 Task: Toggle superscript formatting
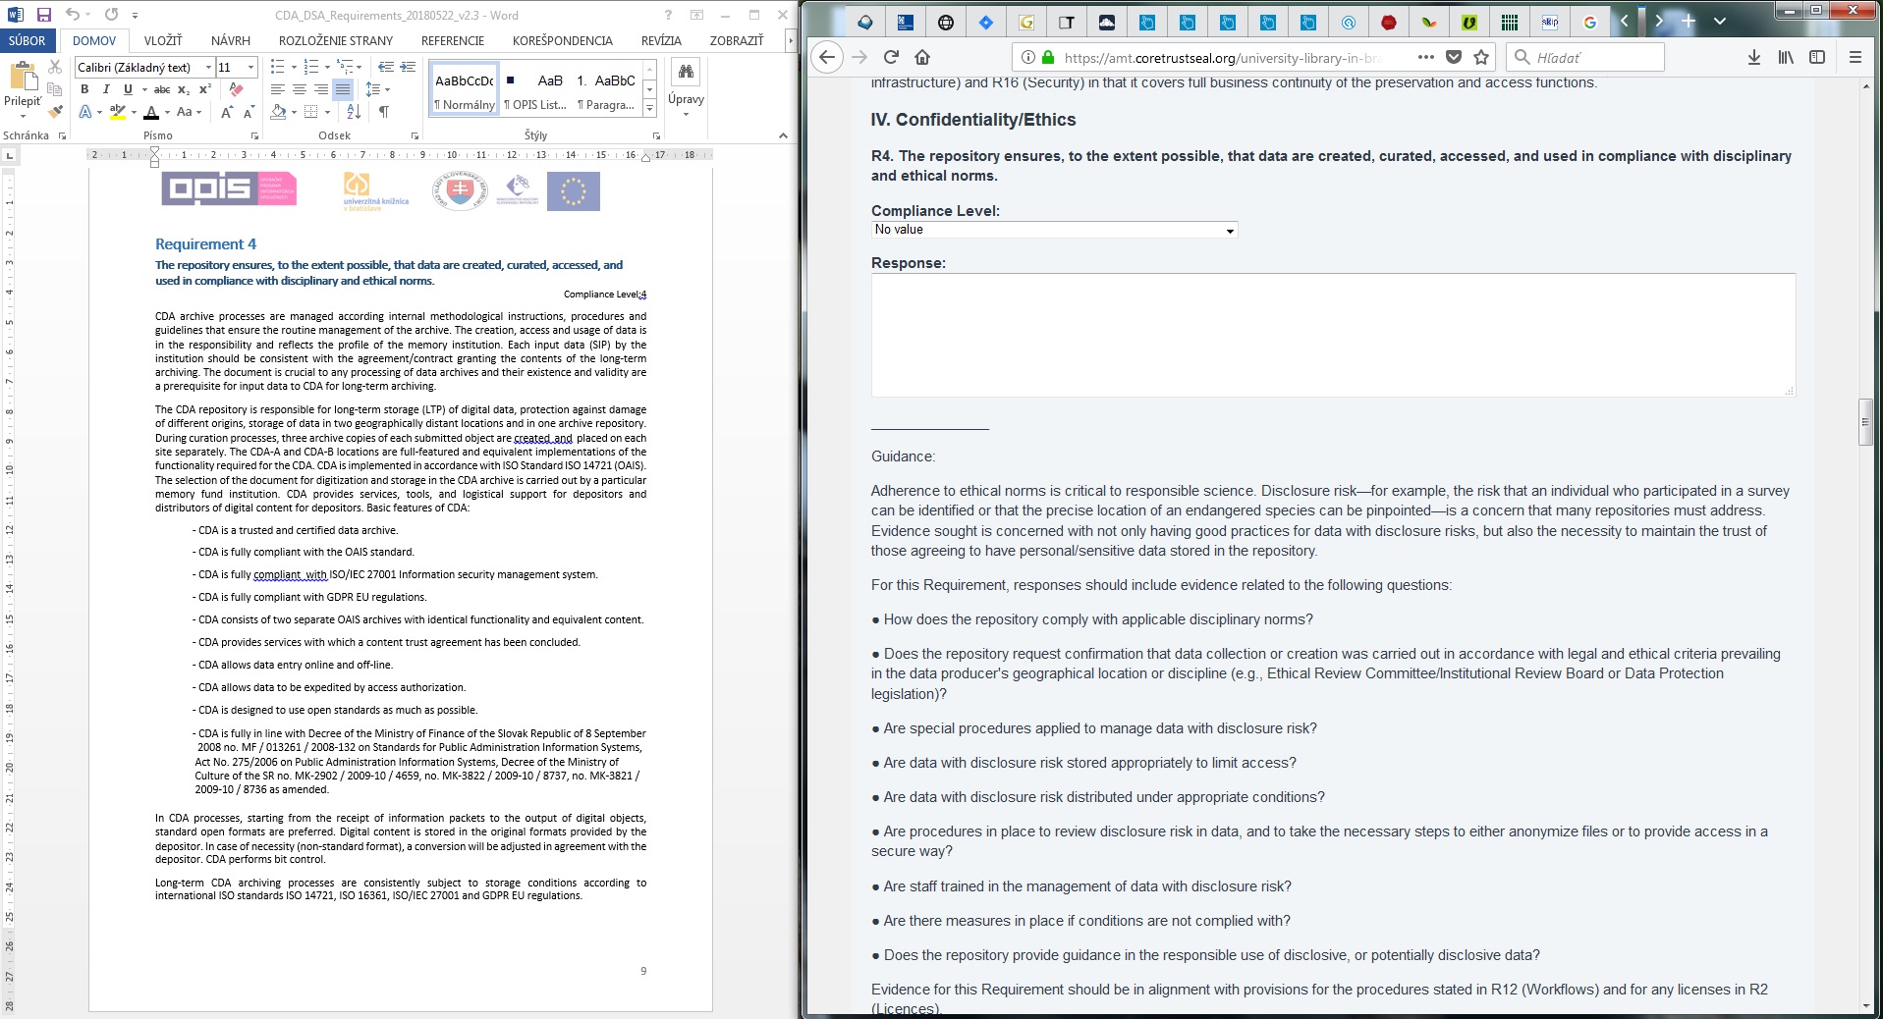coord(205,89)
